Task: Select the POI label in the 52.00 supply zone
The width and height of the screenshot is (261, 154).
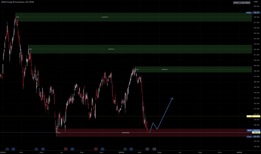Action: 30,49
